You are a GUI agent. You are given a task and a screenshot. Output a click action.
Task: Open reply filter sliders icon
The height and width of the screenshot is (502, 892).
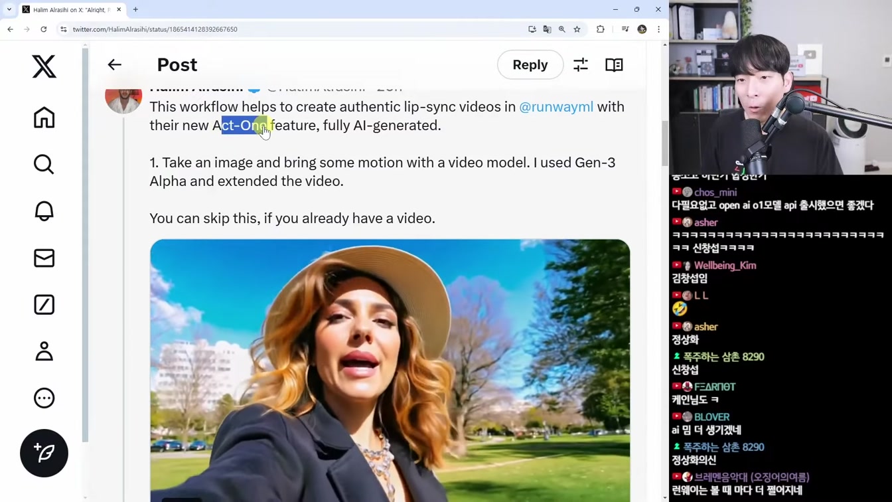click(581, 64)
